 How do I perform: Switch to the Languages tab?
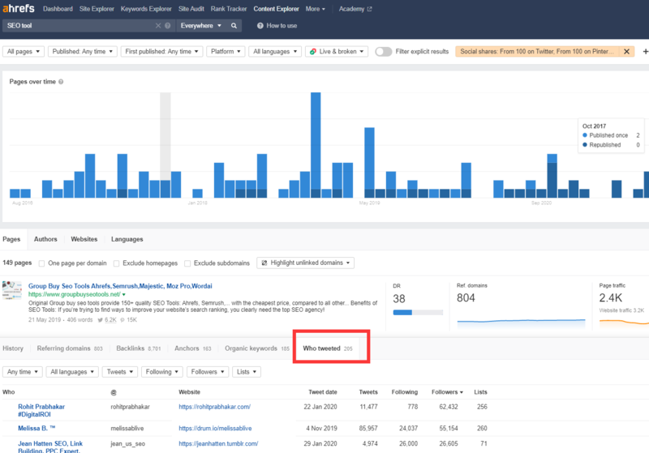127,239
